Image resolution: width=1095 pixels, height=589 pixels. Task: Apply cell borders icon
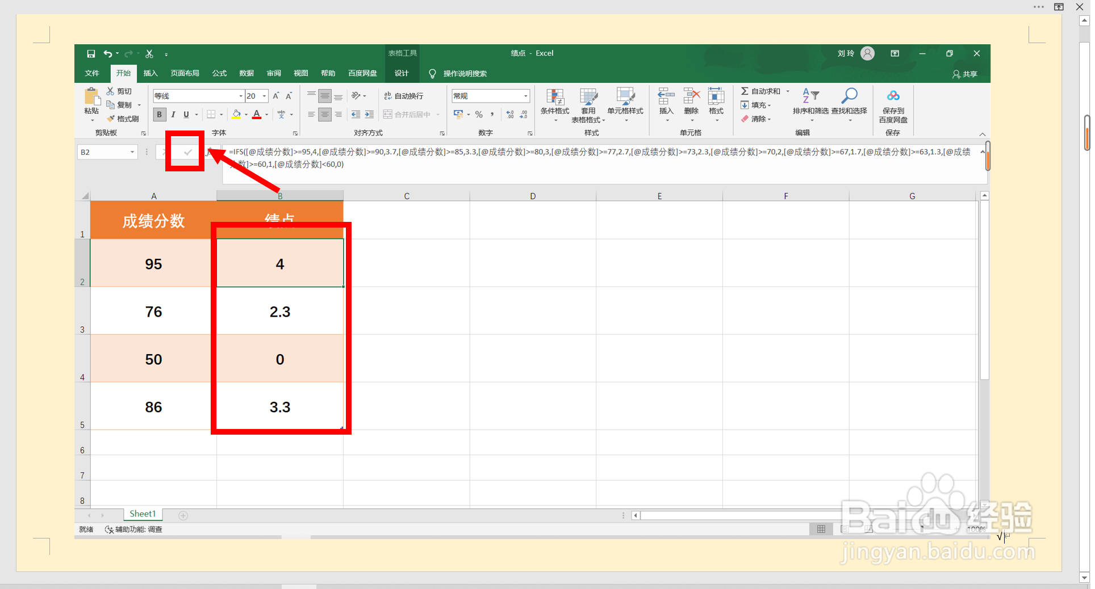click(x=211, y=115)
